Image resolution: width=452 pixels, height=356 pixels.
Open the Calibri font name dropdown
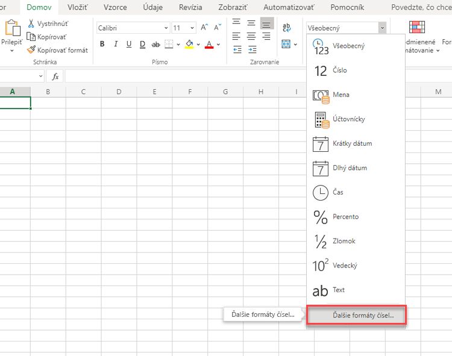pos(166,28)
